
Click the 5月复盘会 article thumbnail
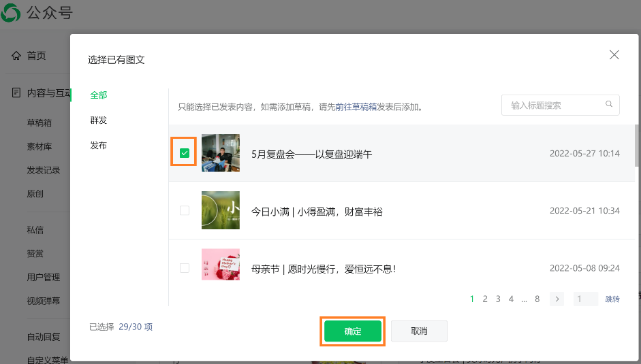(x=221, y=153)
